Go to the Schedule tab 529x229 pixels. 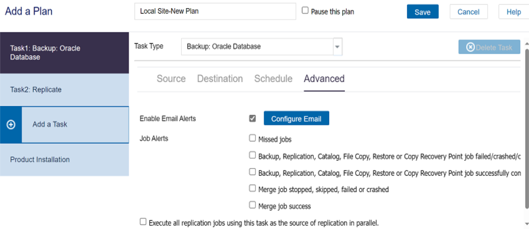coord(273,79)
